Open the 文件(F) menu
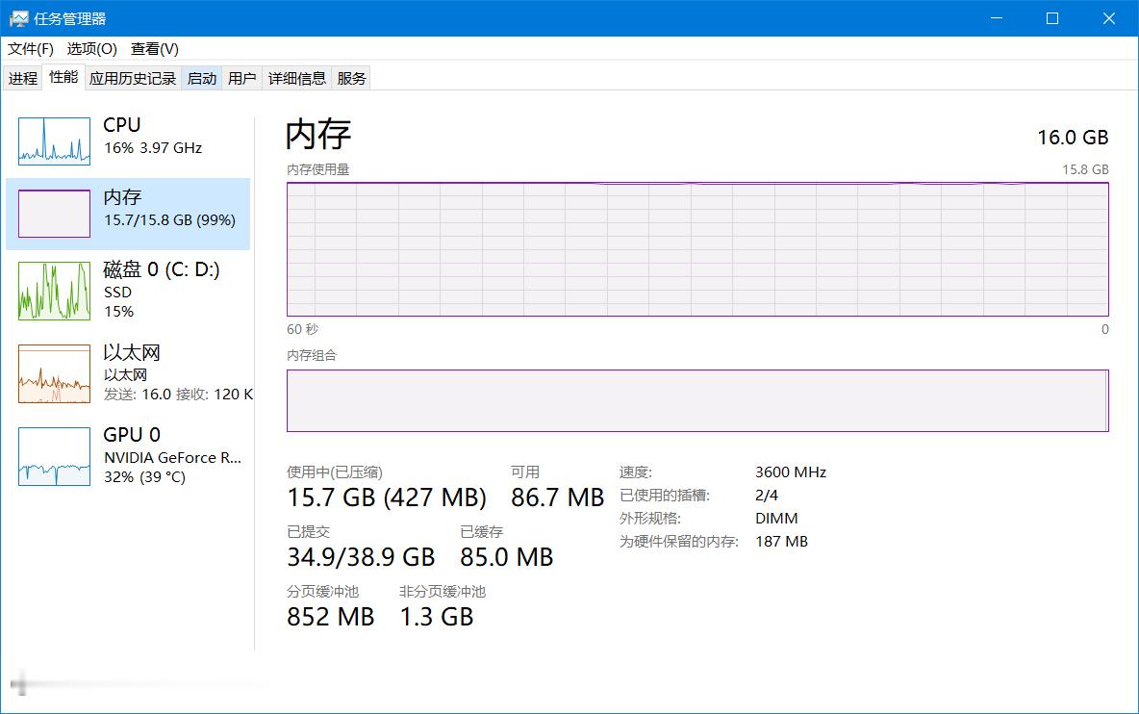The width and height of the screenshot is (1139, 714). (x=31, y=49)
